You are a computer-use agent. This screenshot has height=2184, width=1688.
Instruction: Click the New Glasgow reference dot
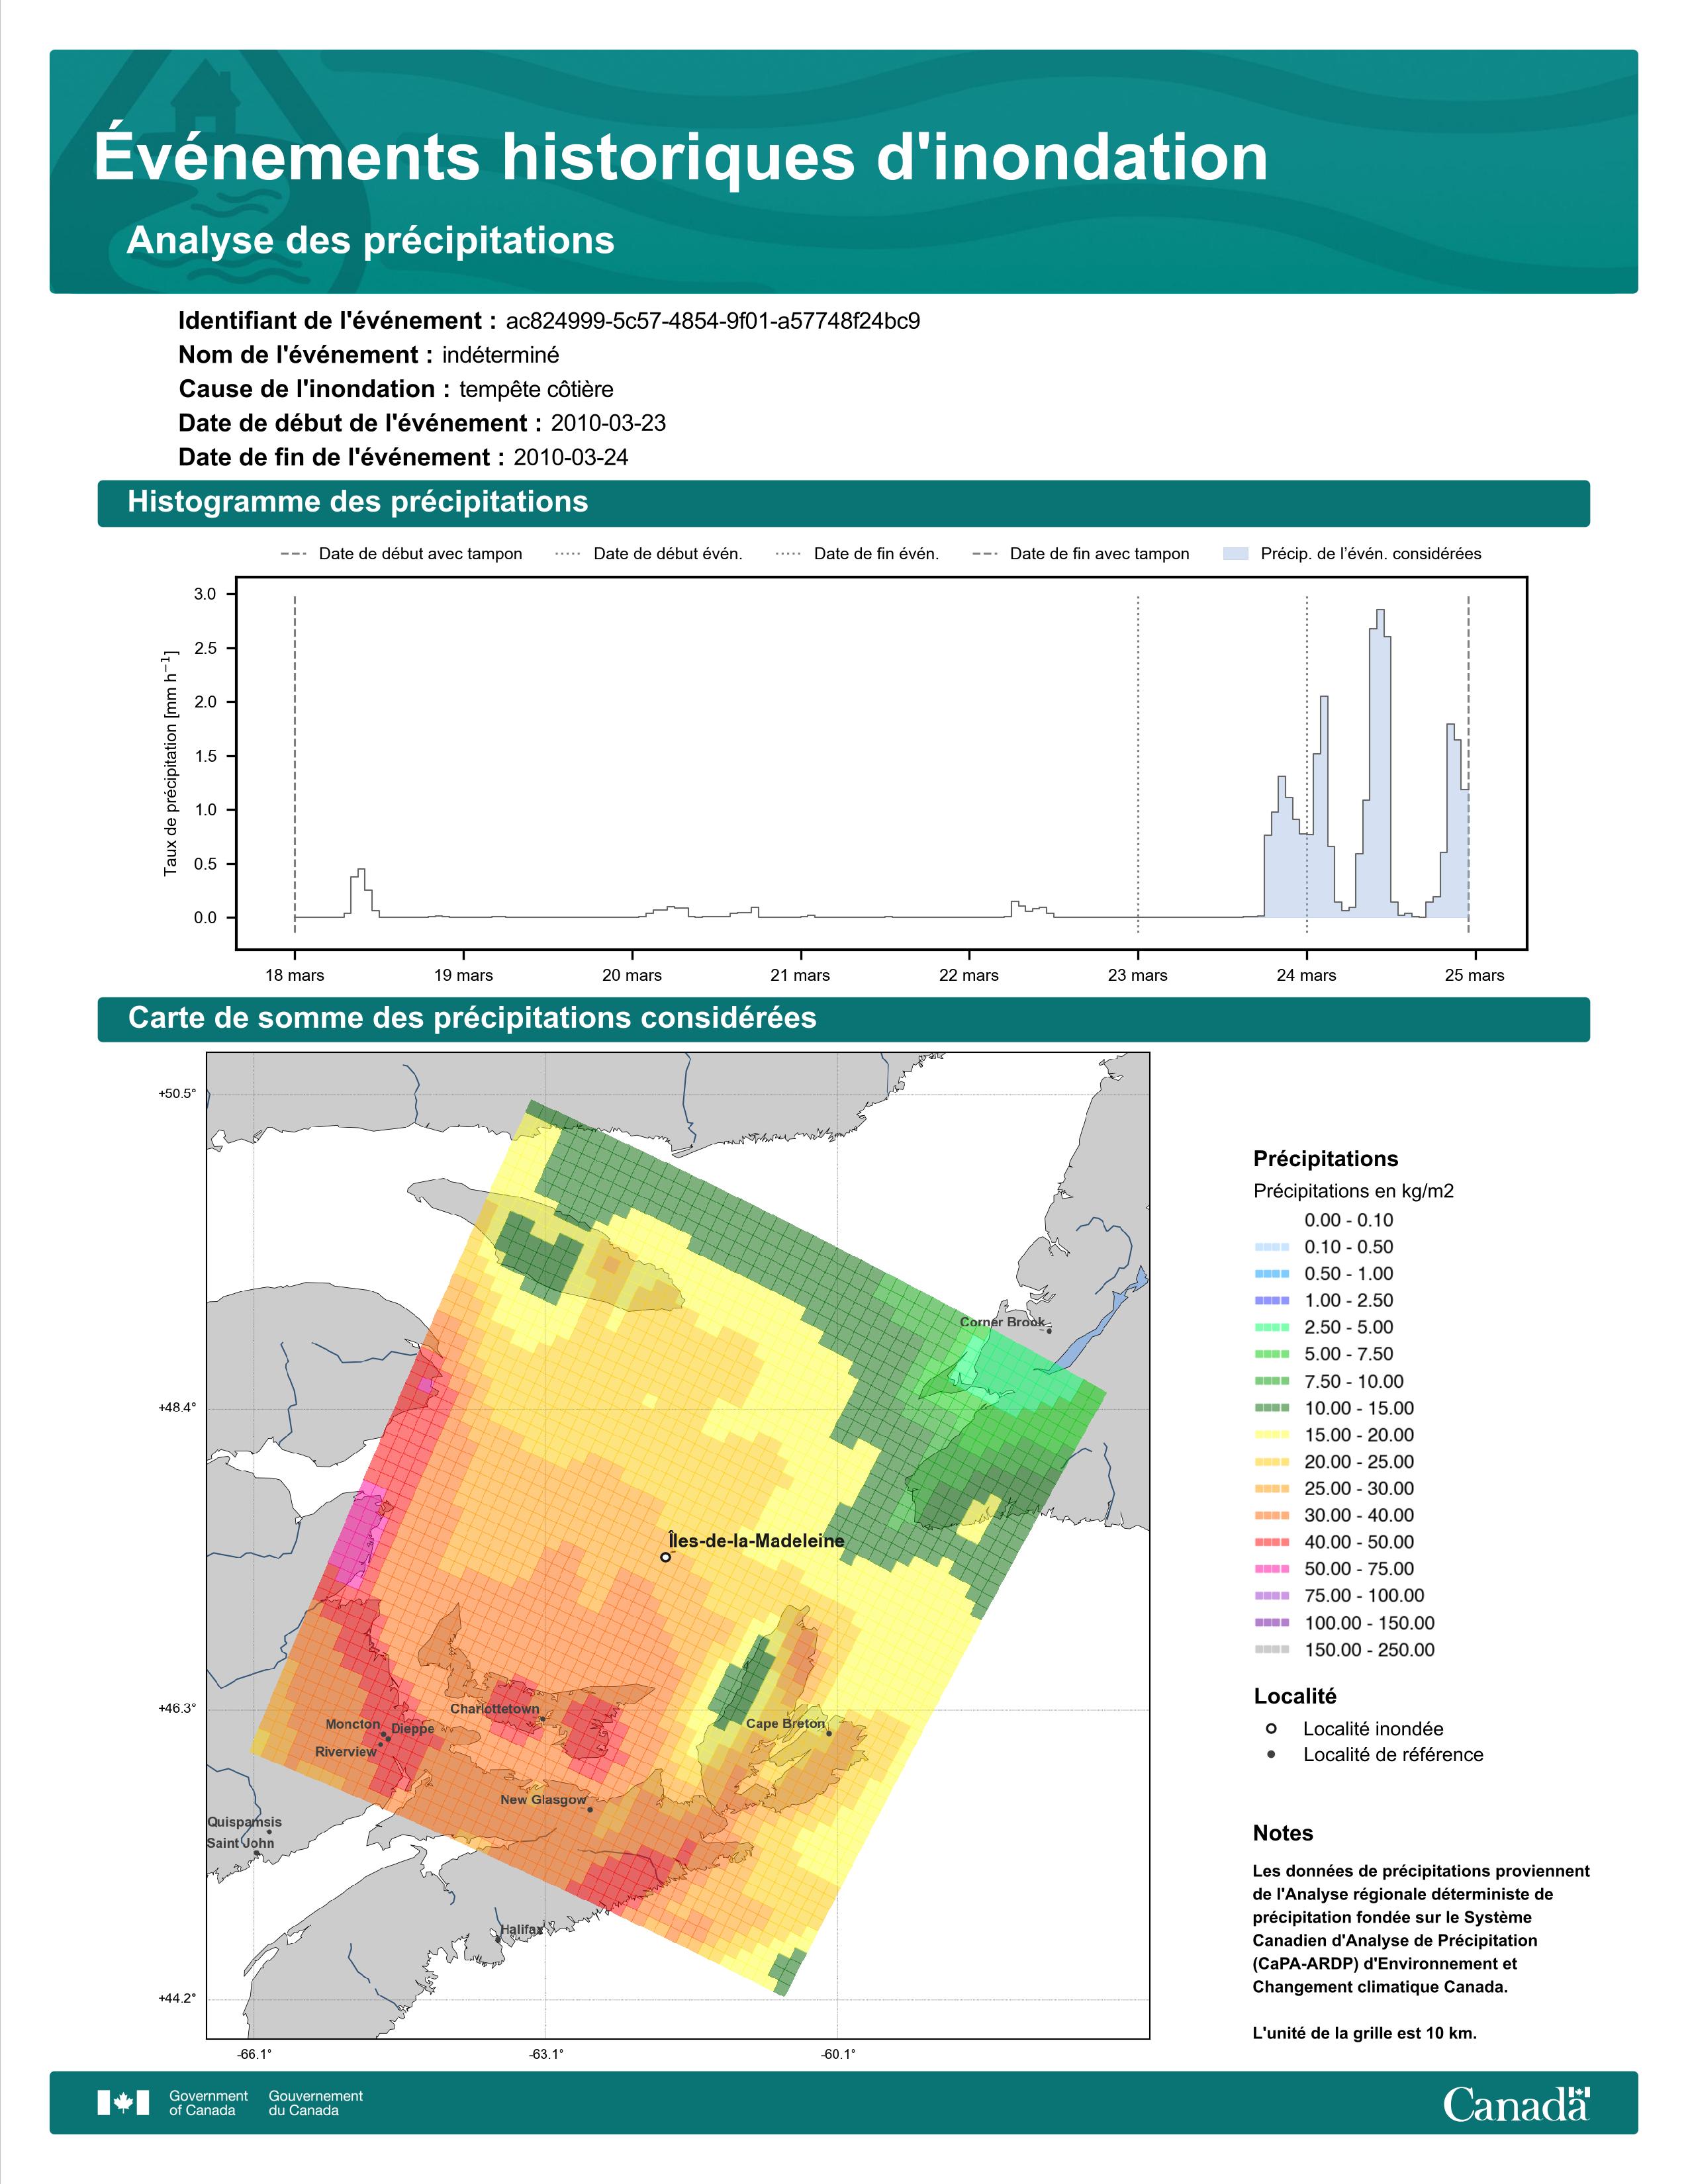tap(590, 1809)
